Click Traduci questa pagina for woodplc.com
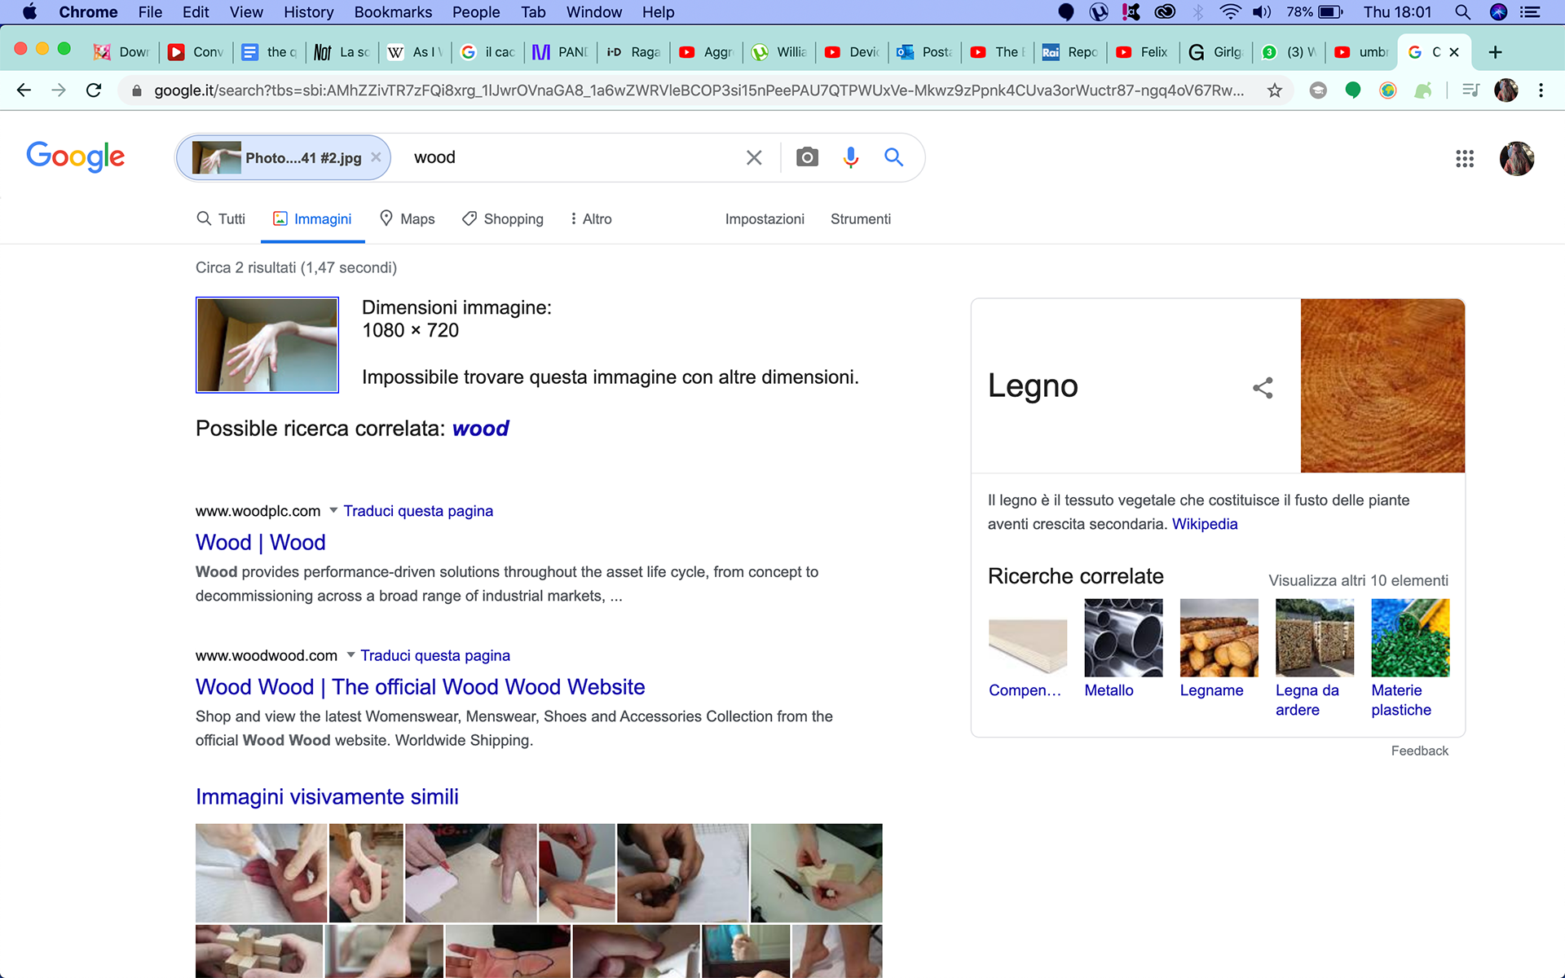This screenshot has height=978, width=1565. pos(418,511)
